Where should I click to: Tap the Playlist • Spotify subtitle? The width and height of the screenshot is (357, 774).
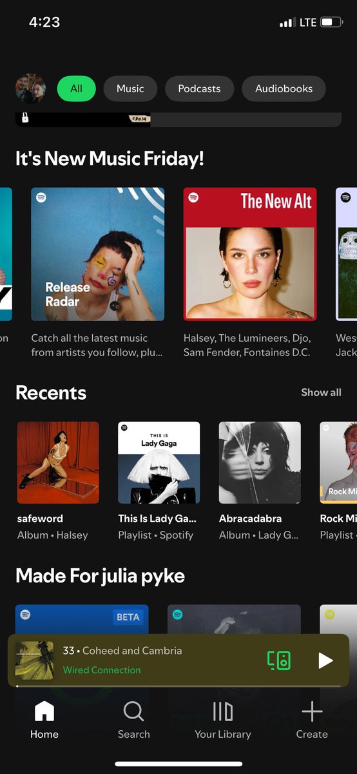pos(155,535)
